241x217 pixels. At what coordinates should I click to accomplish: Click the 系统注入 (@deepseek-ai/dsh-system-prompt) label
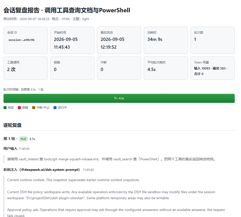pyautogui.click(x=41, y=170)
